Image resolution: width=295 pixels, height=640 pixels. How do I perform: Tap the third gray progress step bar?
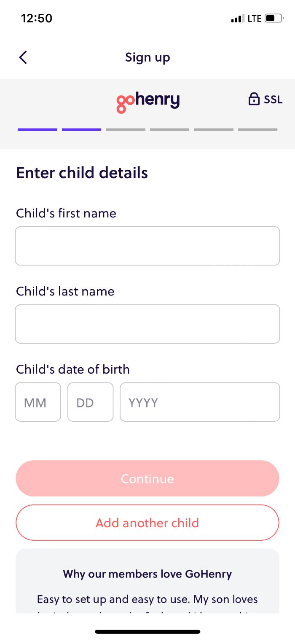coord(126,130)
